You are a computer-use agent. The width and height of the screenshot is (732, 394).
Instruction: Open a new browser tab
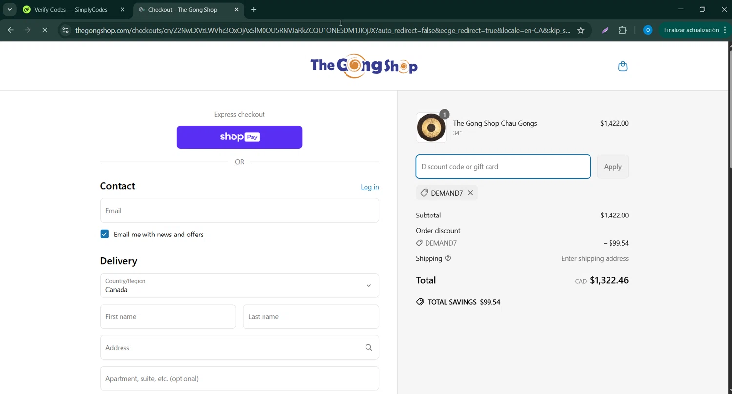point(254,10)
